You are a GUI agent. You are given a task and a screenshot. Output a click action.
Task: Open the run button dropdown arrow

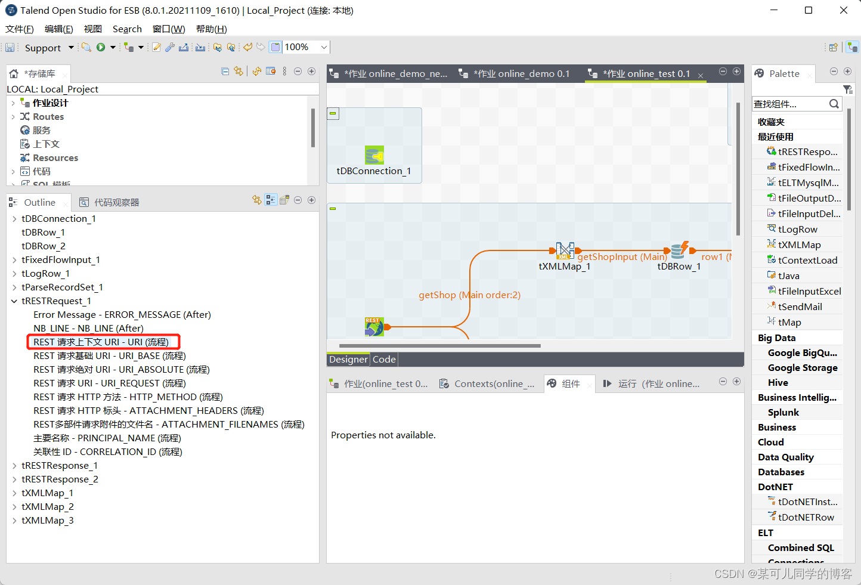pos(113,47)
